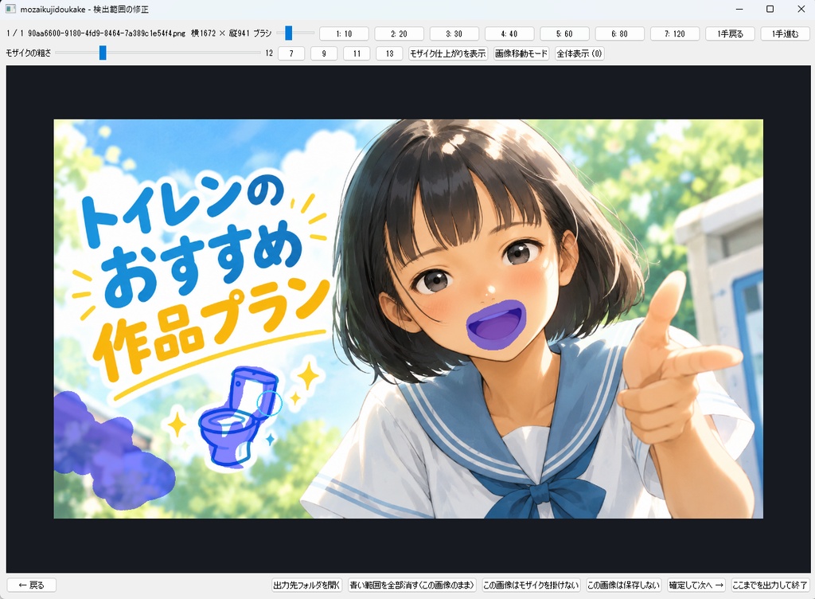815x599 pixels.
Task: Open output folder with 出力先フォルダを開く
Action: pos(306,585)
